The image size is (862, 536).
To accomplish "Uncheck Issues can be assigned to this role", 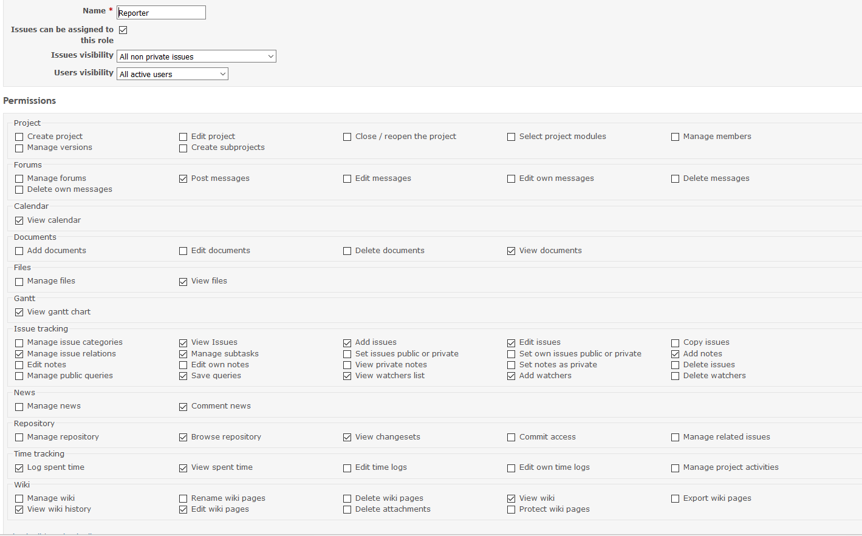I will [x=123, y=30].
